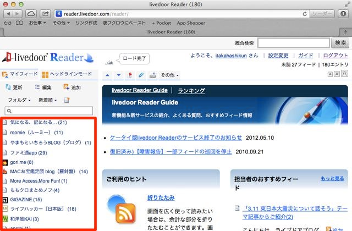
Task: Select the ももクロまとめノフ feed
Action: (35, 190)
